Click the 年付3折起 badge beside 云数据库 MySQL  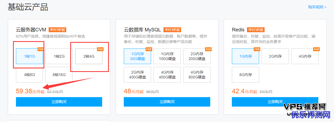[x=172, y=30]
